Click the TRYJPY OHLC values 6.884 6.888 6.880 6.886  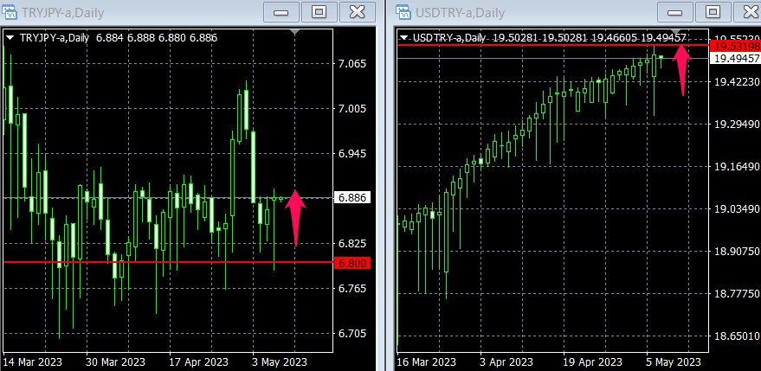pos(157,38)
